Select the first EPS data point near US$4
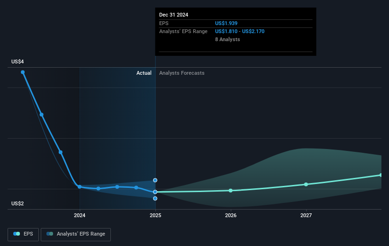This screenshot has width=389, height=246. [x=23, y=72]
